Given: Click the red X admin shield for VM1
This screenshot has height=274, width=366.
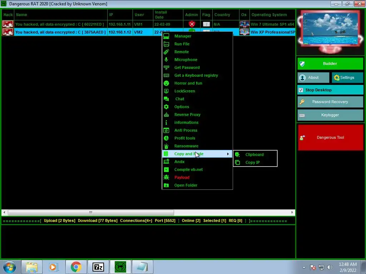Looking at the screenshot, I should [192, 24].
